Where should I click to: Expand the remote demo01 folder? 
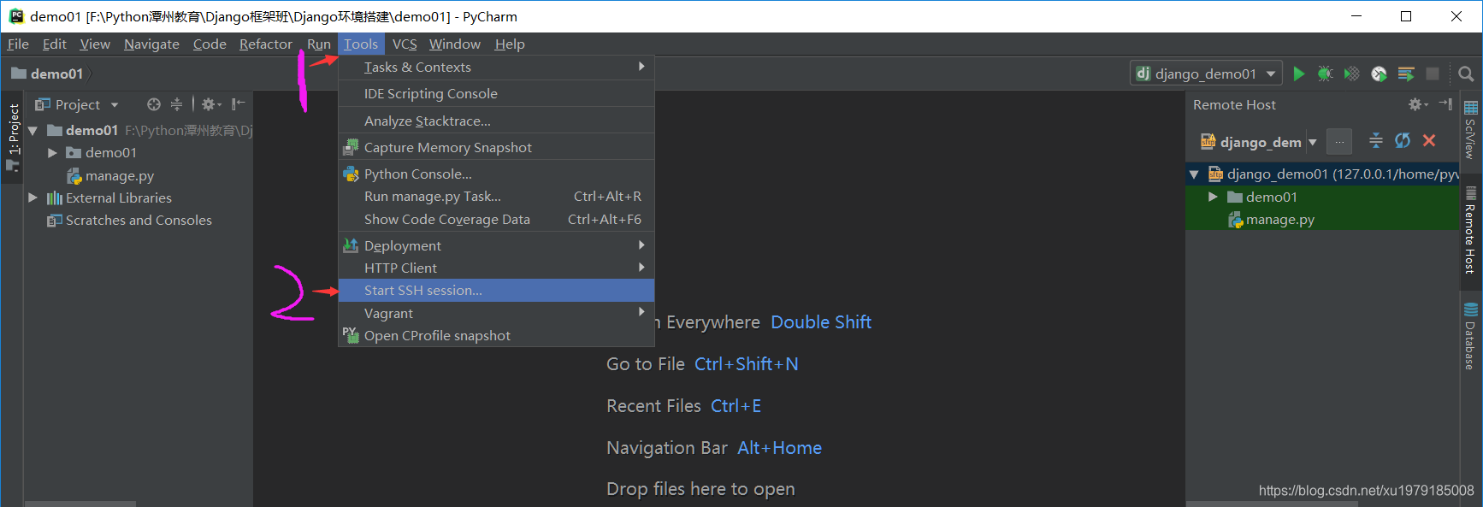1213,197
